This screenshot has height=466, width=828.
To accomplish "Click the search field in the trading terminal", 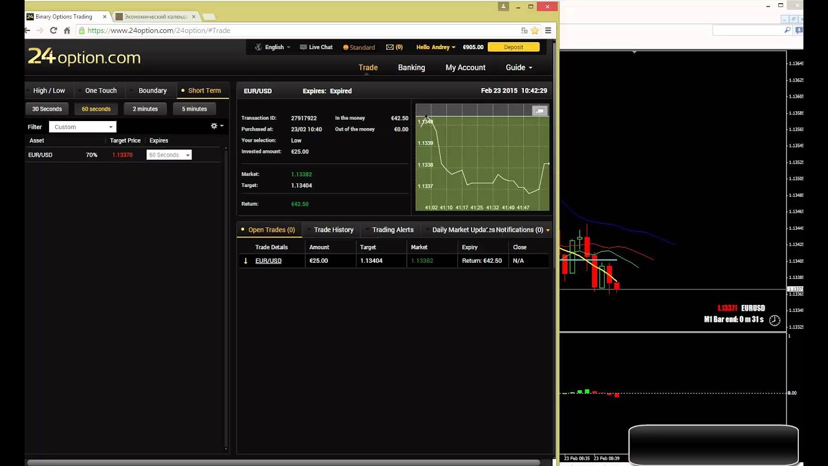I will [x=749, y=30].
